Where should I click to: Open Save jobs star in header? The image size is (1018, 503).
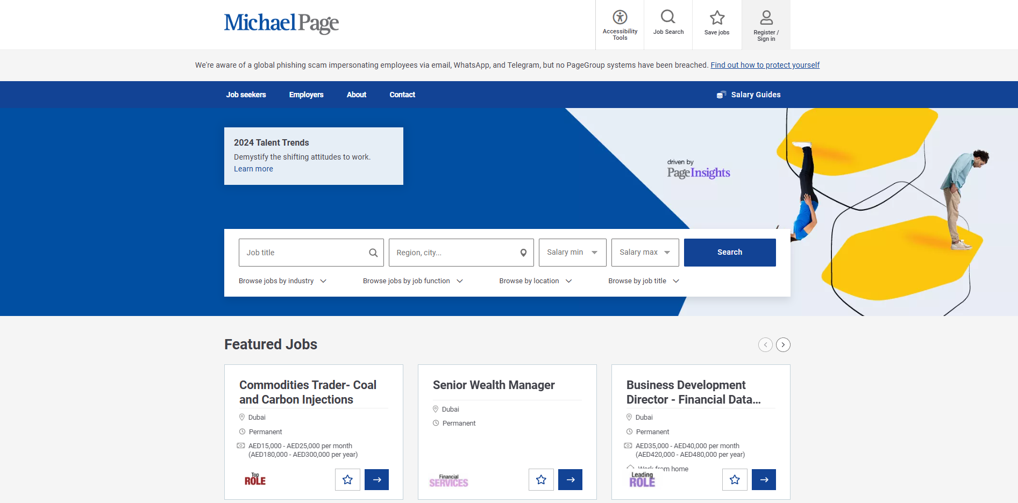(717, 18)
